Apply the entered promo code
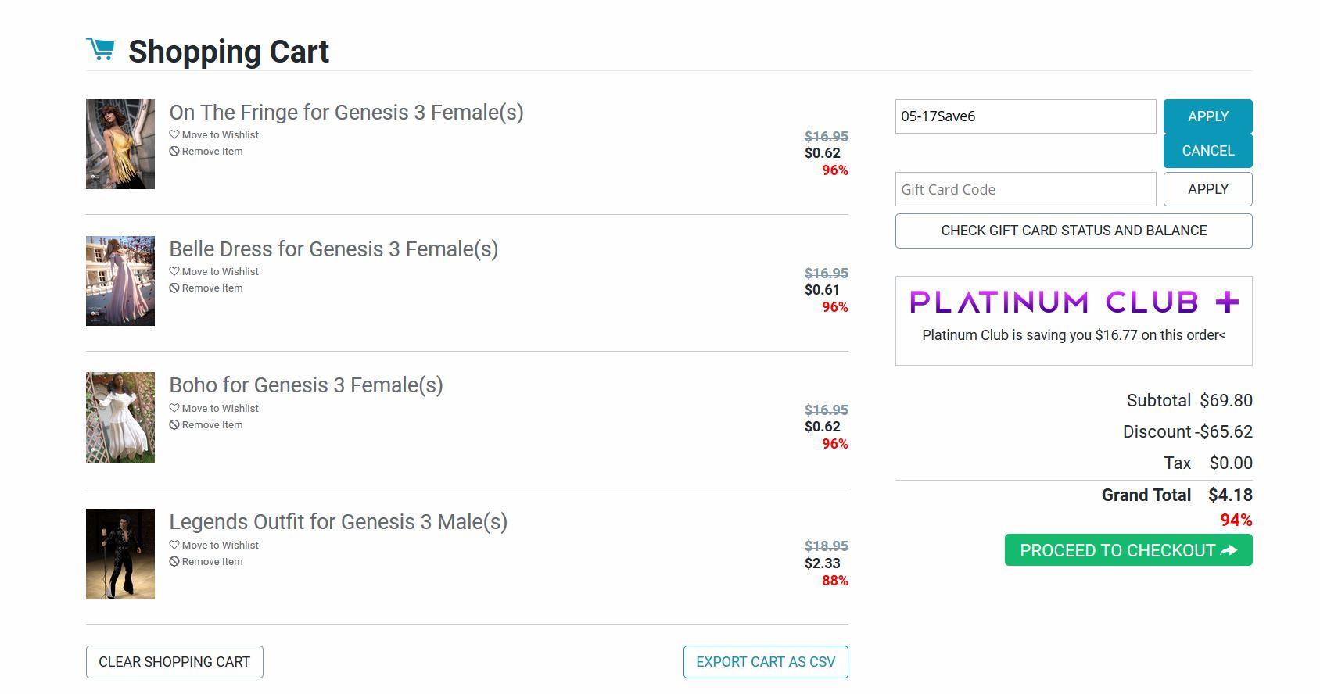Viewport: 1320px width, 694px height. [1207, 116]
